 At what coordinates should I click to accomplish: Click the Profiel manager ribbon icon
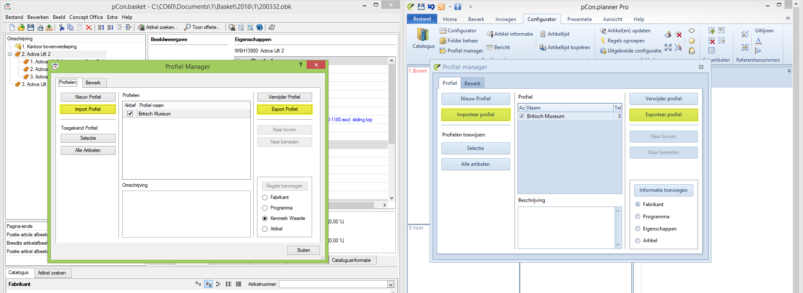[x=443, y=51]
